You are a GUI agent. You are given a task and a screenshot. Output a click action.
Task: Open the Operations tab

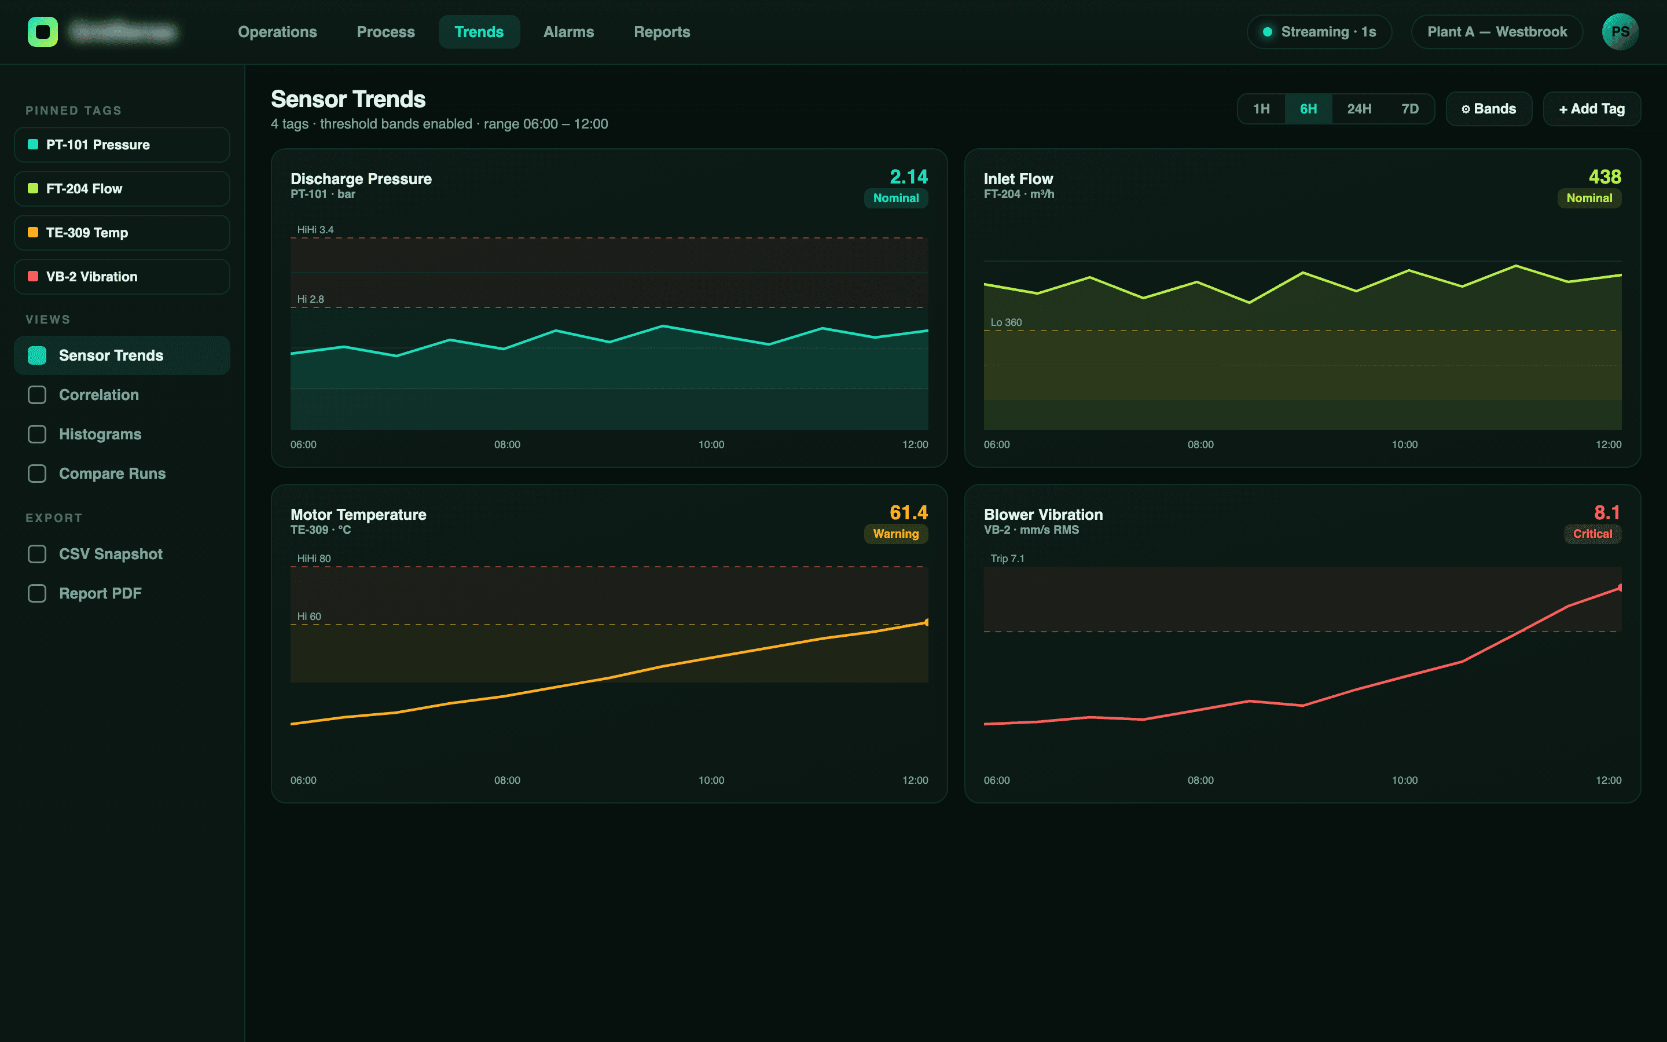pos(277,32)
